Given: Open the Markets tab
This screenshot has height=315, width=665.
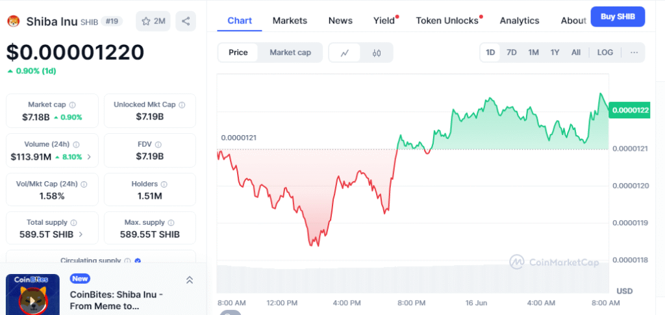Looking at the screenshot, I should click(290, 20).
